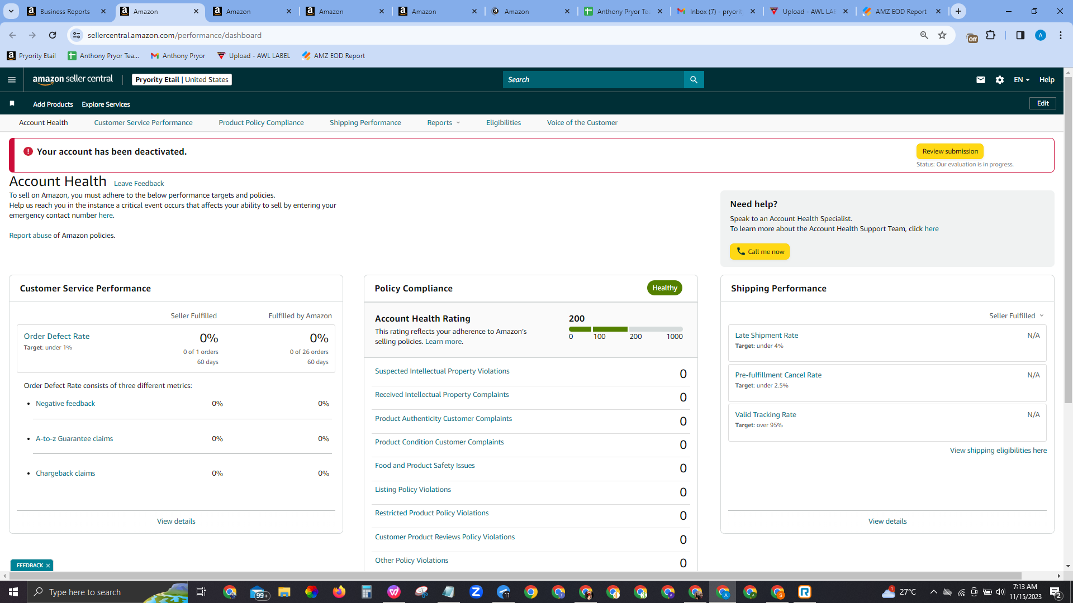
Task: Switch to the Inbox (7) Gmail tab
Action: (716, 11)
